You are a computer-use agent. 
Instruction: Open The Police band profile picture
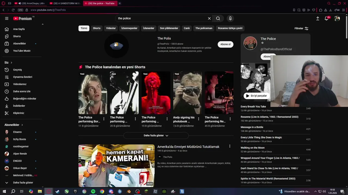coord(250,43)
